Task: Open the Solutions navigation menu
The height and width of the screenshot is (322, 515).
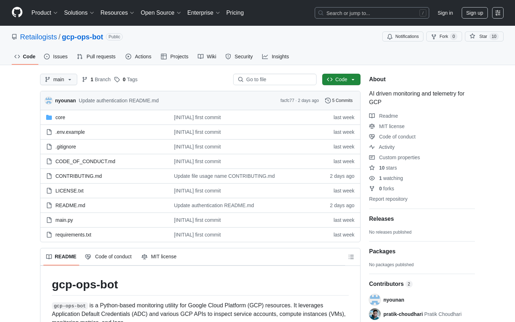Action: [x=79, y=13]
